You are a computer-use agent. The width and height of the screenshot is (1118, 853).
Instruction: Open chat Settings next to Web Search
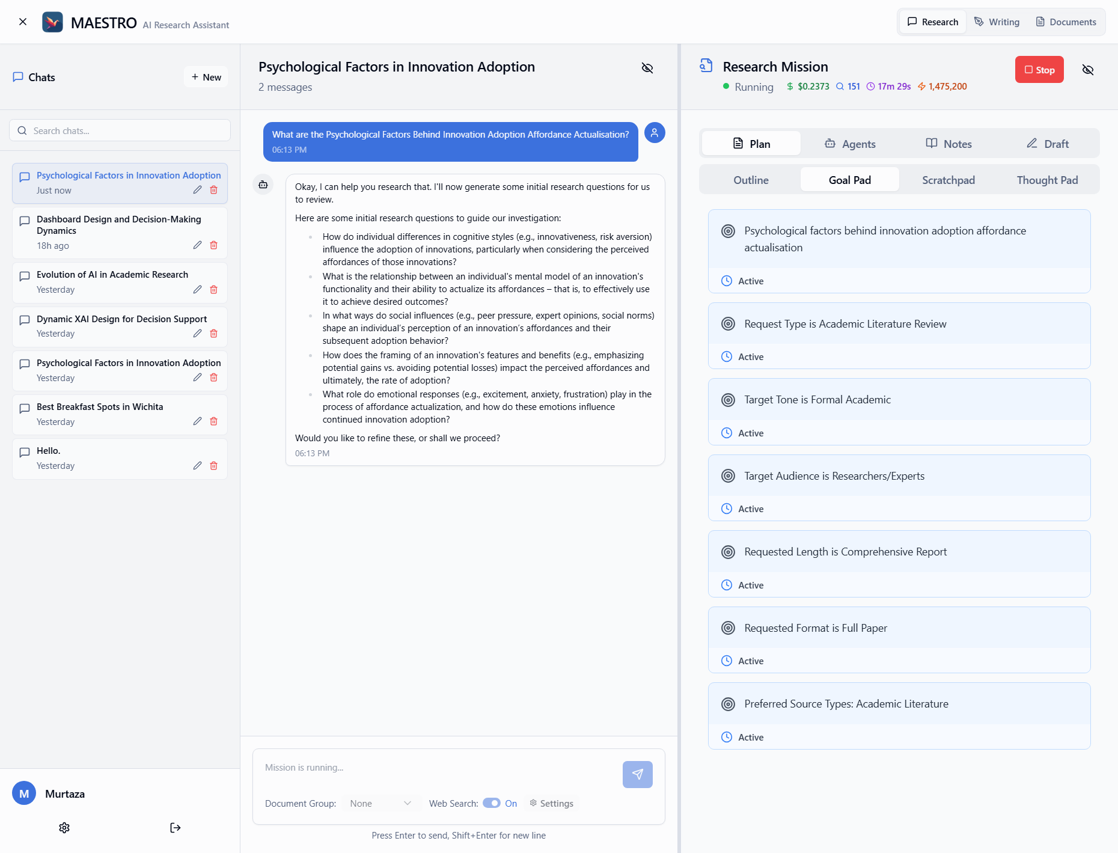tap(551, 804)
